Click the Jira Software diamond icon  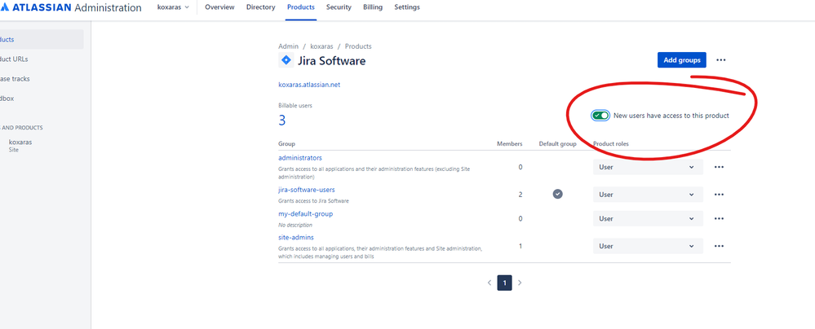pos(286,60)
